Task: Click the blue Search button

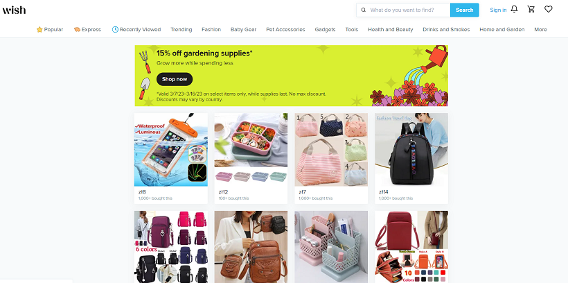Action: [464, 10]
